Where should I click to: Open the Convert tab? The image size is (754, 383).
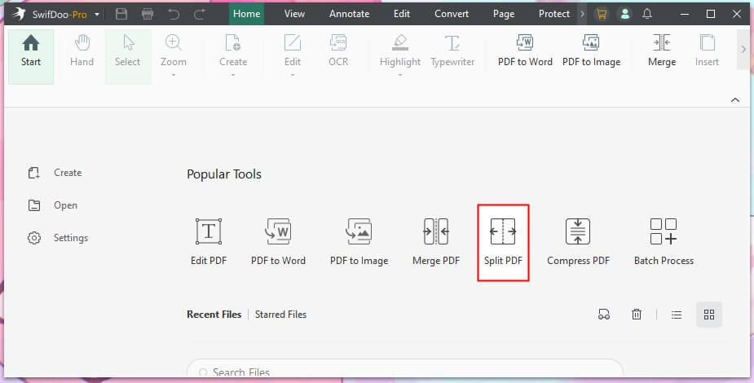[x=452, y=14]
